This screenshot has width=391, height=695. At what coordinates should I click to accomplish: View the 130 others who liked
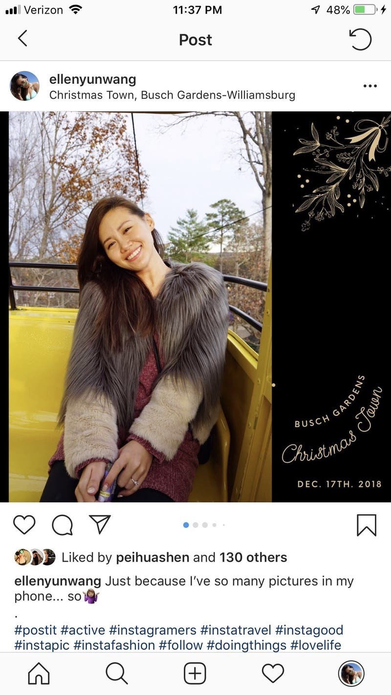click(253, 557)
